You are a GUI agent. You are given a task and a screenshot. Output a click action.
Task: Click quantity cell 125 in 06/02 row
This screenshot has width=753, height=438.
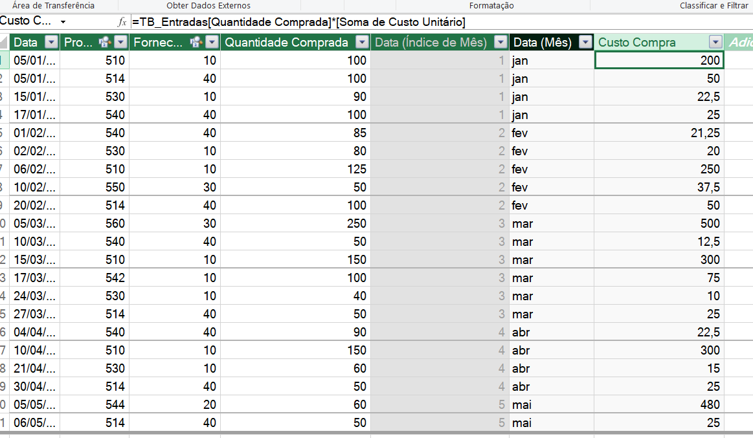click(295, 169)
